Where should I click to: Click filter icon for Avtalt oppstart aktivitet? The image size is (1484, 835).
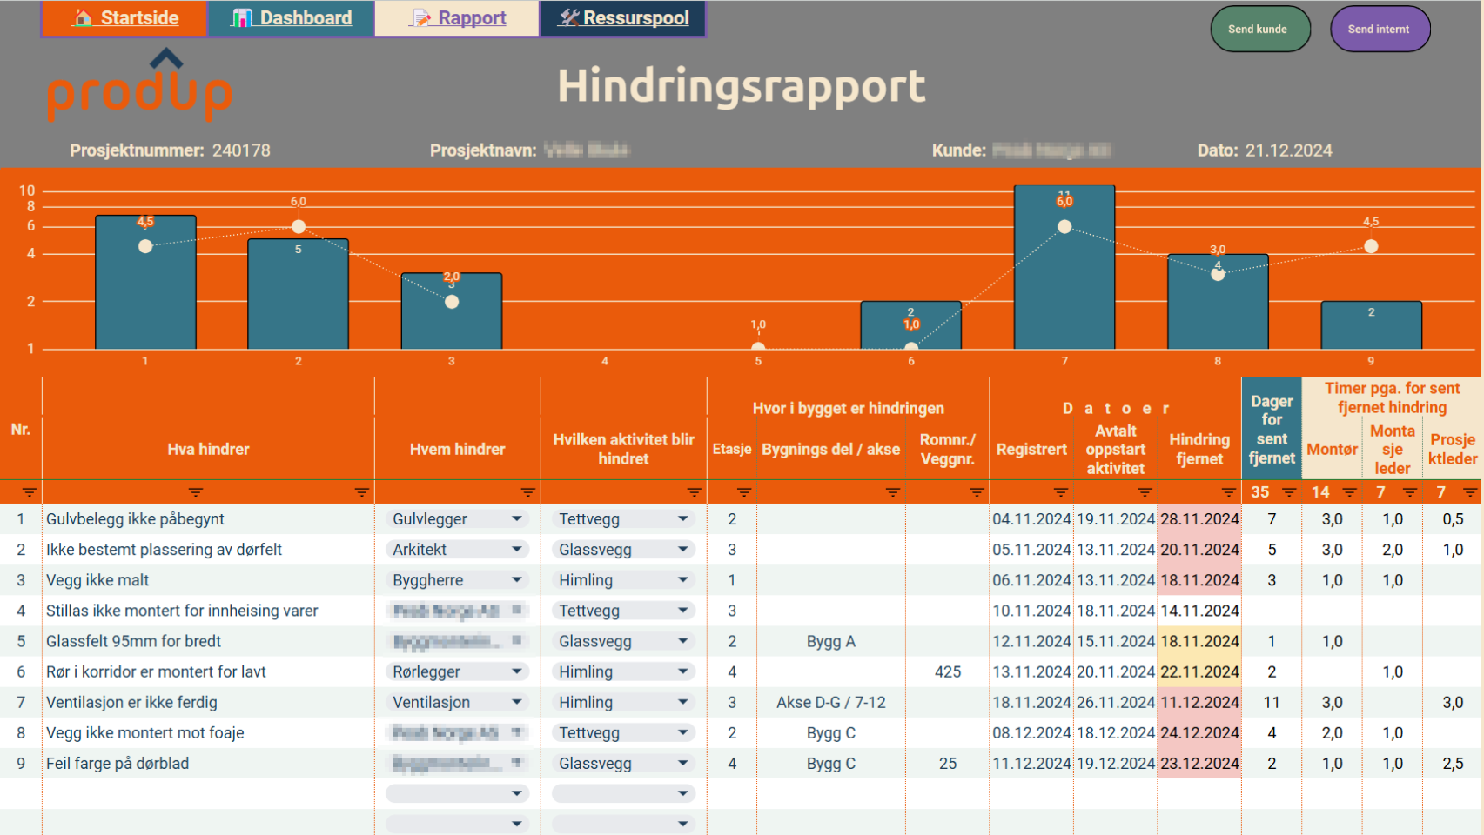[x=1145, y=492]
